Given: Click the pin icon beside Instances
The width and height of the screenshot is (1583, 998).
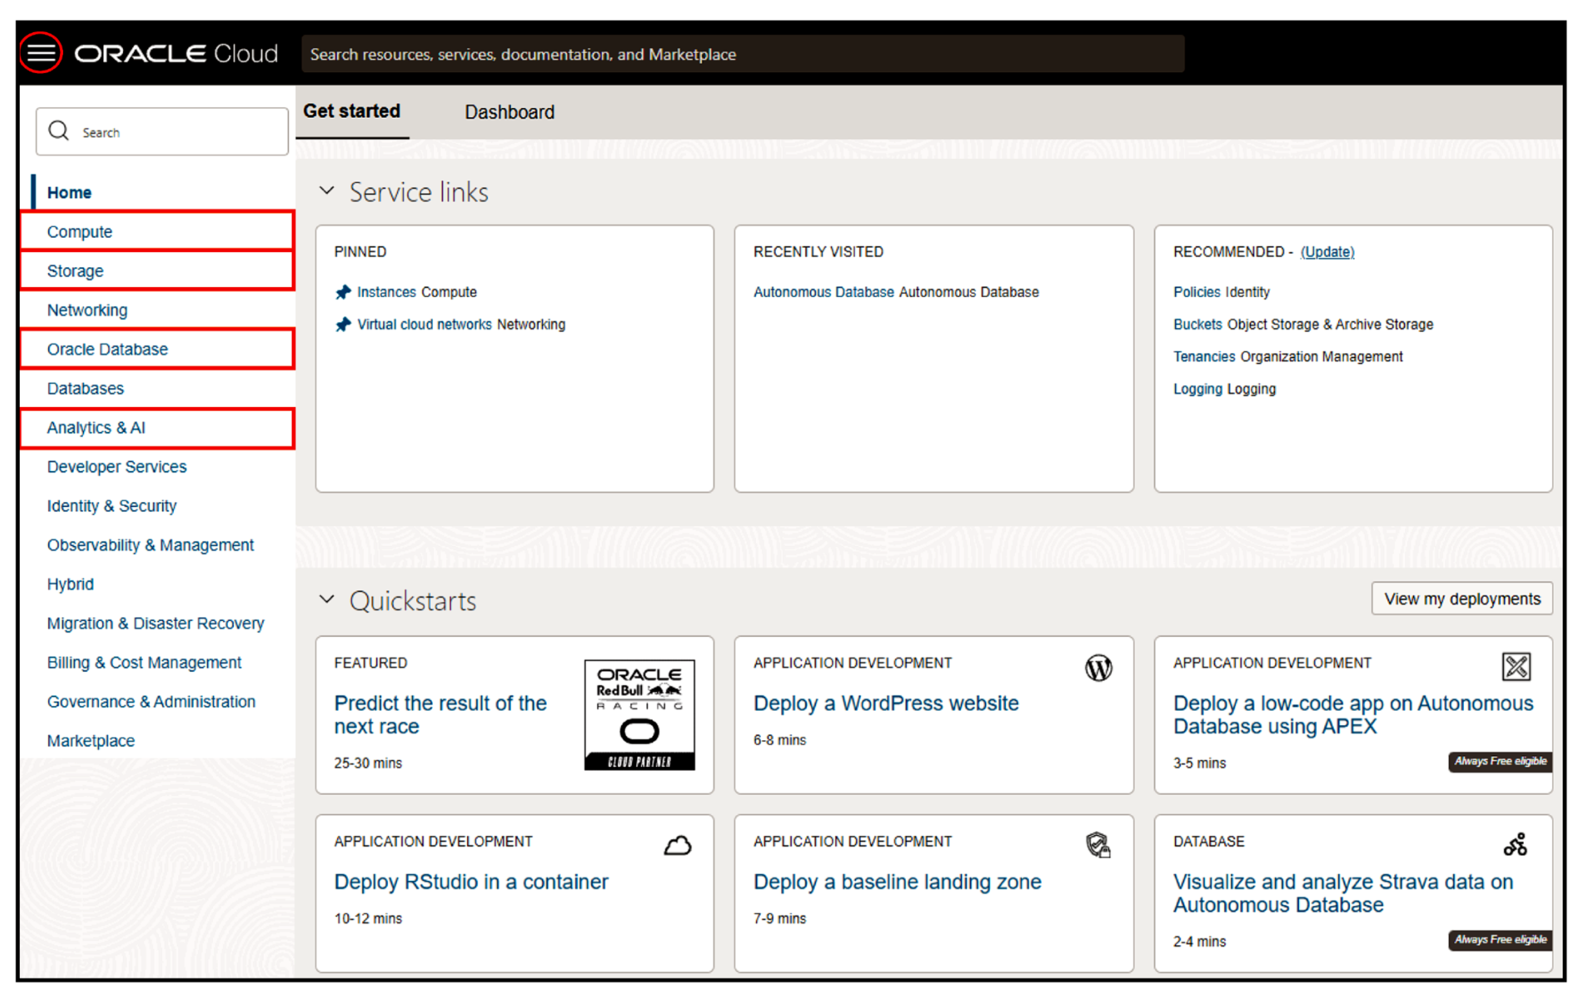Looking at the screenshot, I should (343, 292).
